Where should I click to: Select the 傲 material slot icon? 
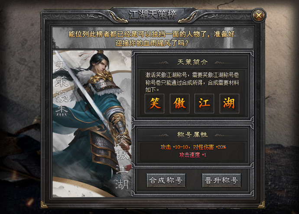pos(179,103)
